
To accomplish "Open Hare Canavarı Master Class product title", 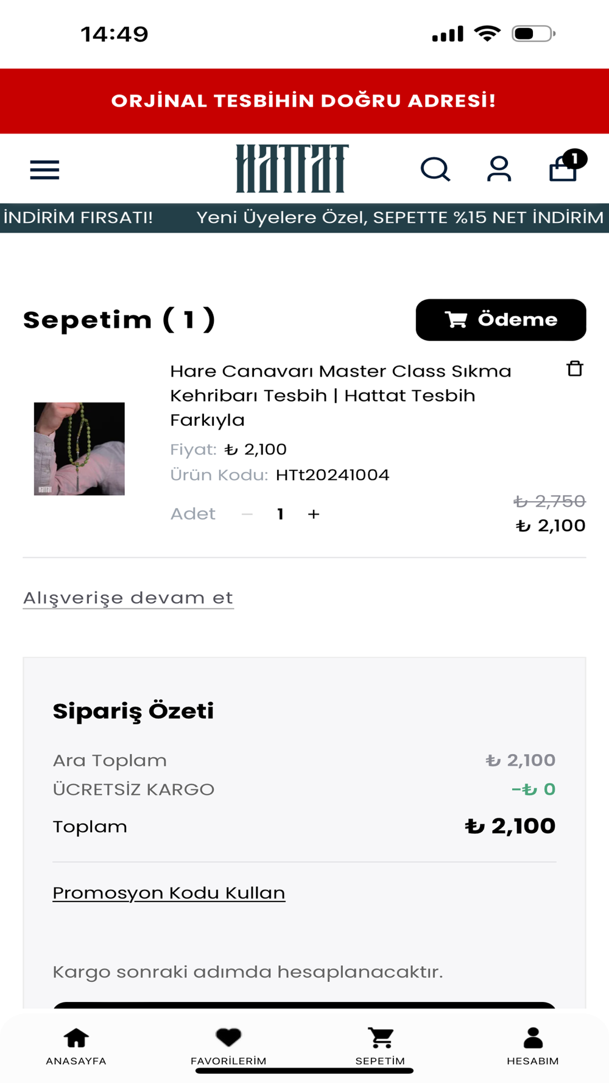I will [340, 395].
